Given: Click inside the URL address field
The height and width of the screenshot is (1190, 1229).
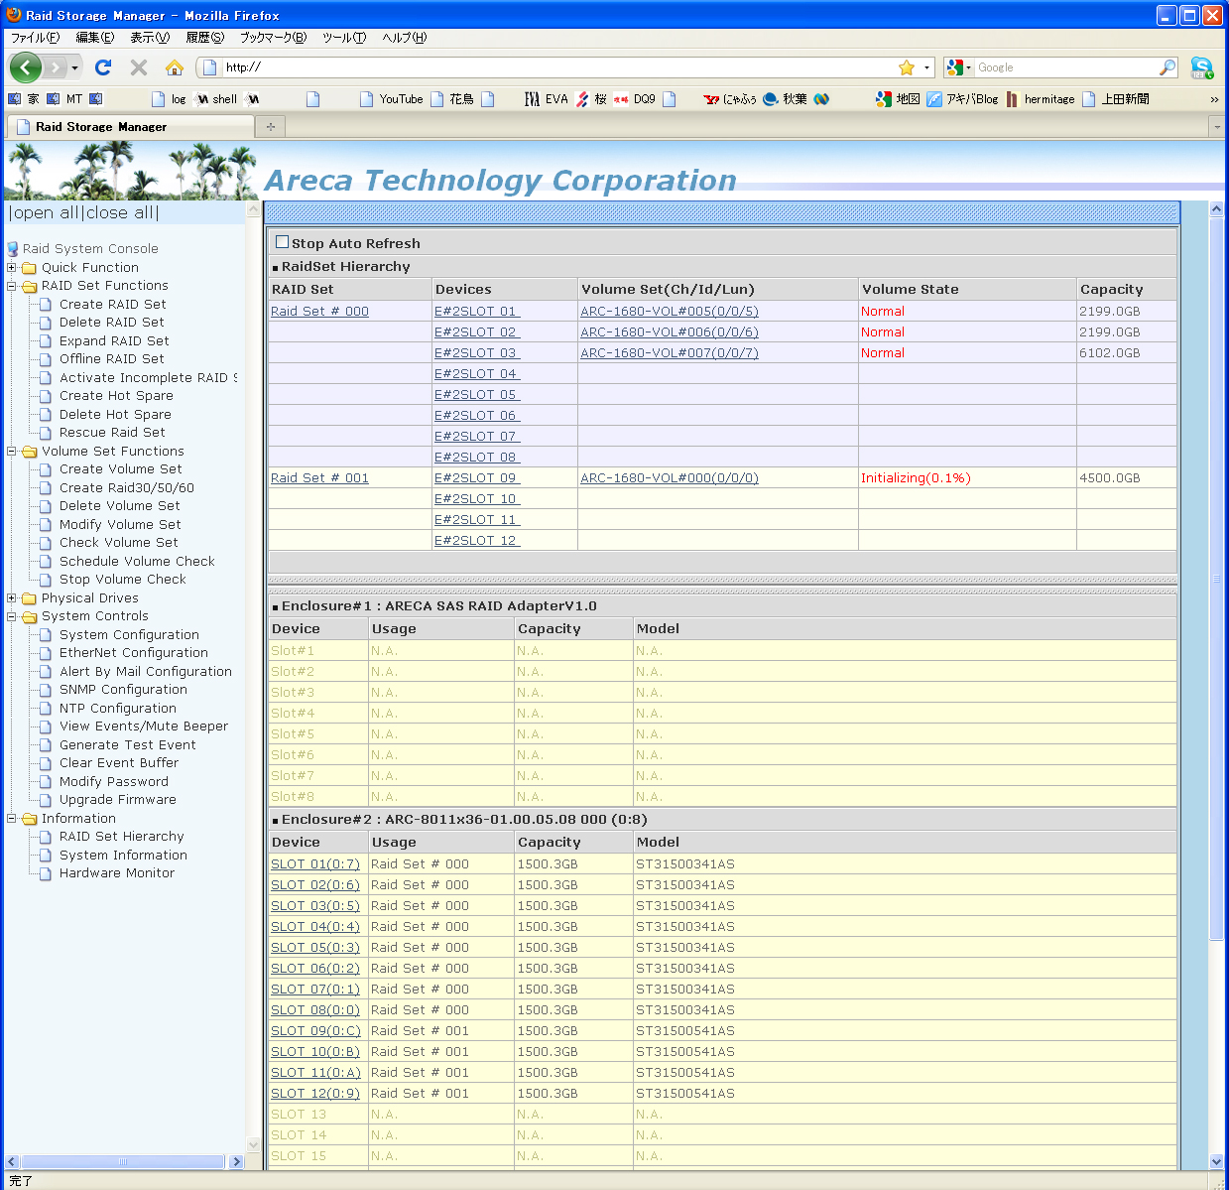Looking at the screenshot, I should pos(555,67).
